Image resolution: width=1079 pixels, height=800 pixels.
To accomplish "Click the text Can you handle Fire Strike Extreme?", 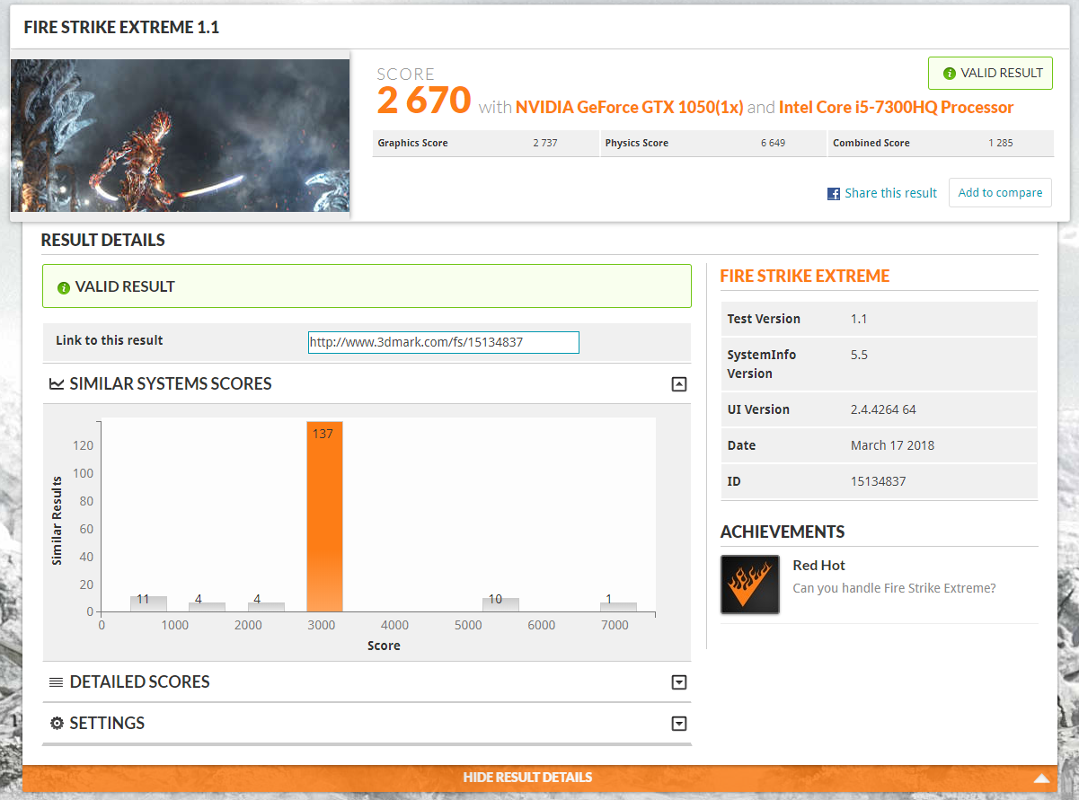I will 894,588.
